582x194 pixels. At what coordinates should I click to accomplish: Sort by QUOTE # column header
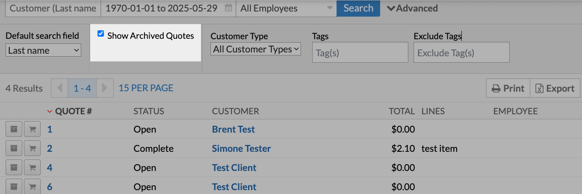73,111
